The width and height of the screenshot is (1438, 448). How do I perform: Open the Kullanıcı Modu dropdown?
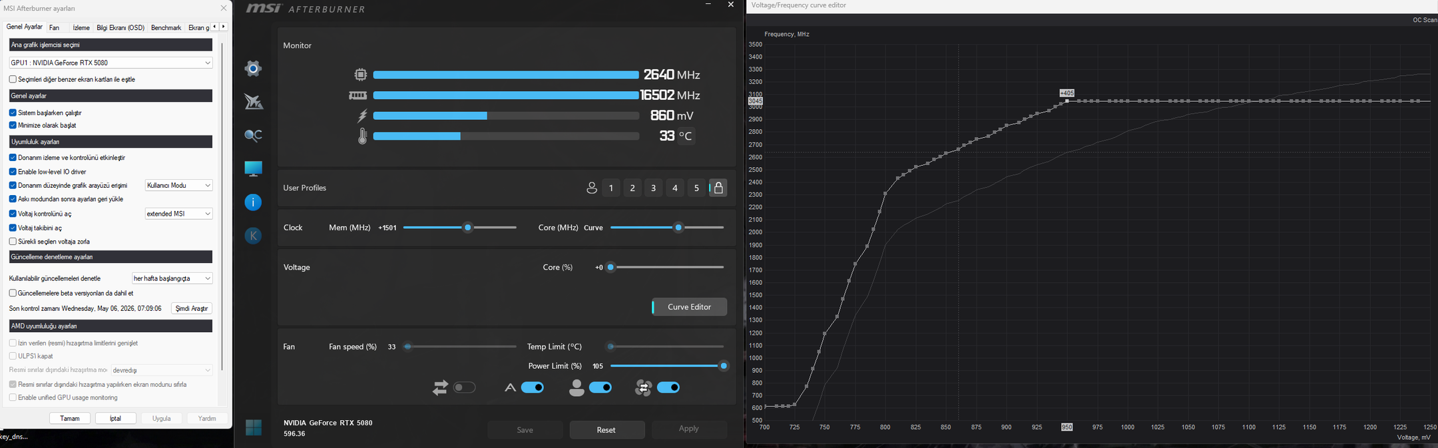click(x=179, y=185)
